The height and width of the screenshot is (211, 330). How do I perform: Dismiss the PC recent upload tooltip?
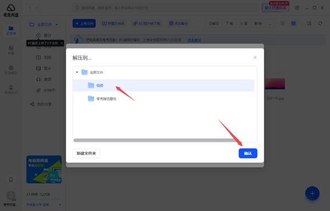click(x=62, y=43)
